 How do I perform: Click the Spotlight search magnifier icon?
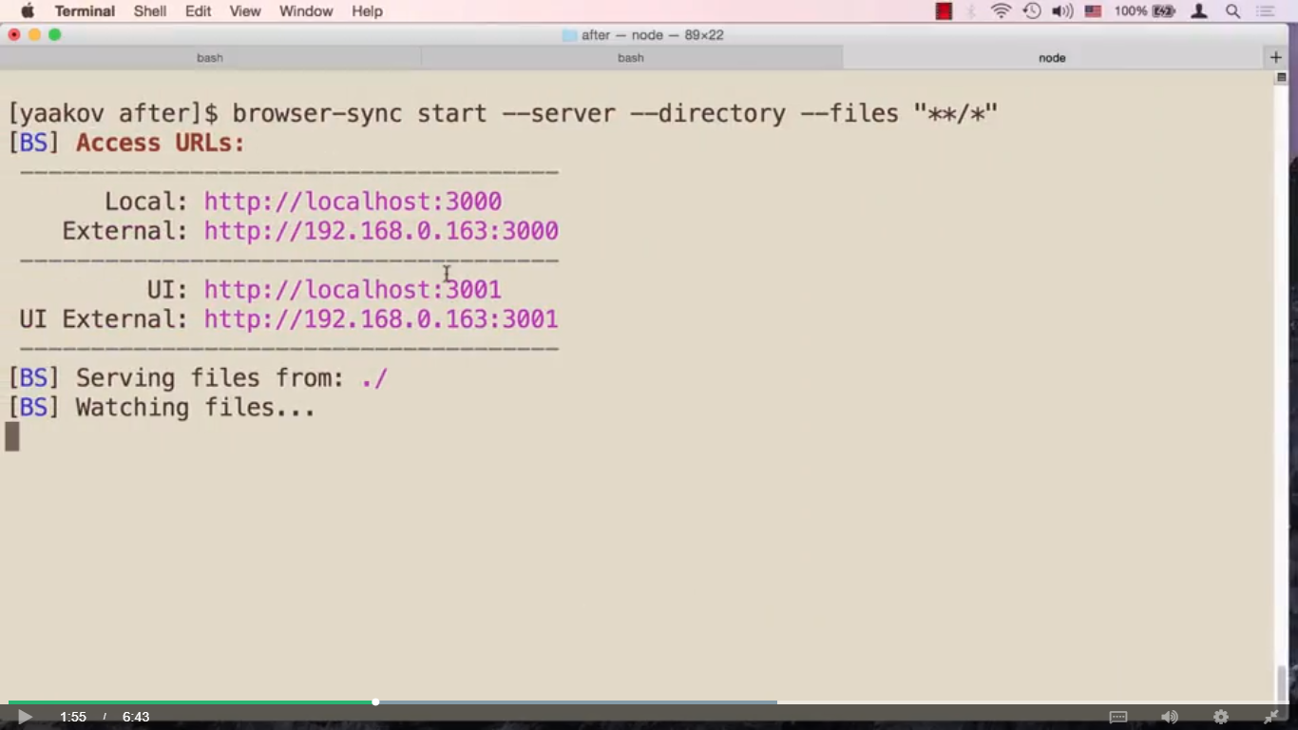click(x=1232, y=10)
